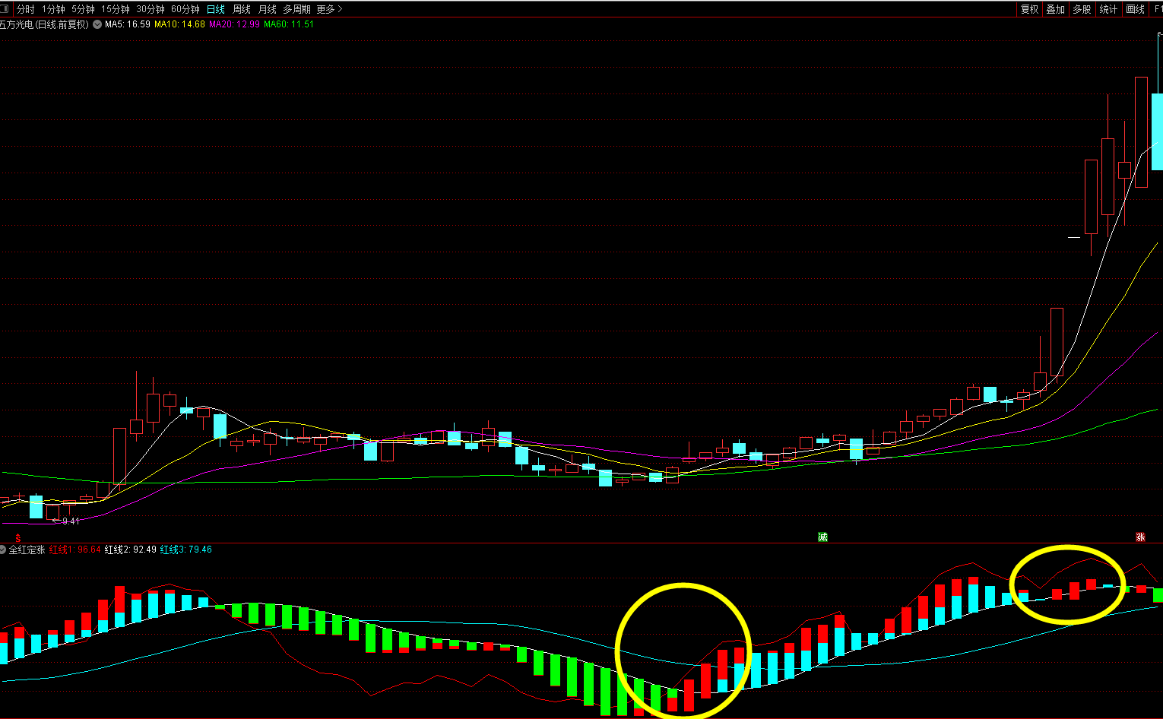Expand the 更多 periods menu

[329, 9]
